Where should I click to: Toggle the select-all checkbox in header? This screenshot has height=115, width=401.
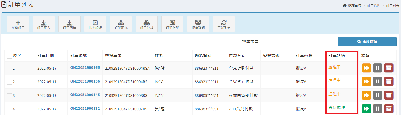(9, 56)
